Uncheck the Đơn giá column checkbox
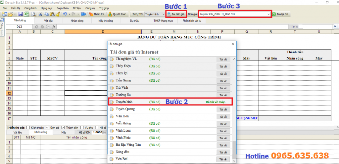 tap(48, 127)
